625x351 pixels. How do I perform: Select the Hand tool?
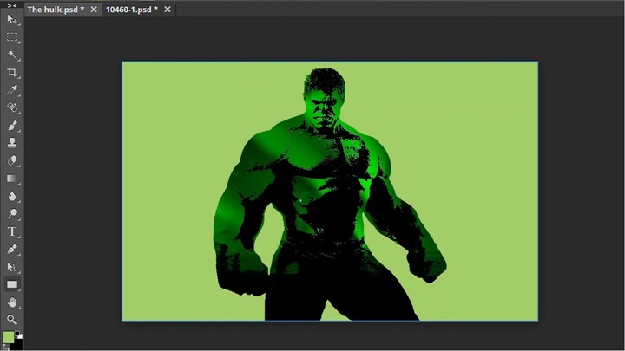[x=12, y=302]
